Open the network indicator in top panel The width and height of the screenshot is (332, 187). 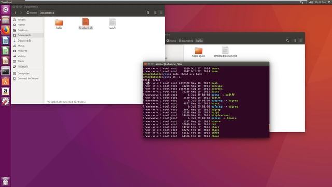(x=302, y=2)
